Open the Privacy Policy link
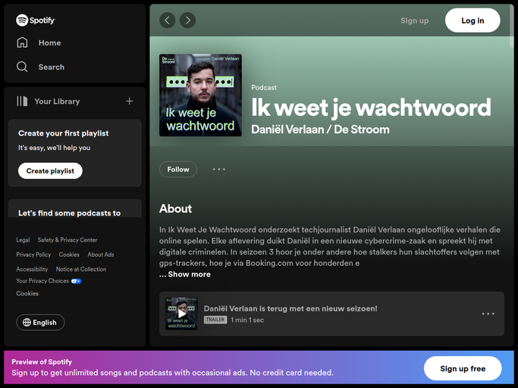The height and width of the screenshot is (388, 518). [33, 255]
